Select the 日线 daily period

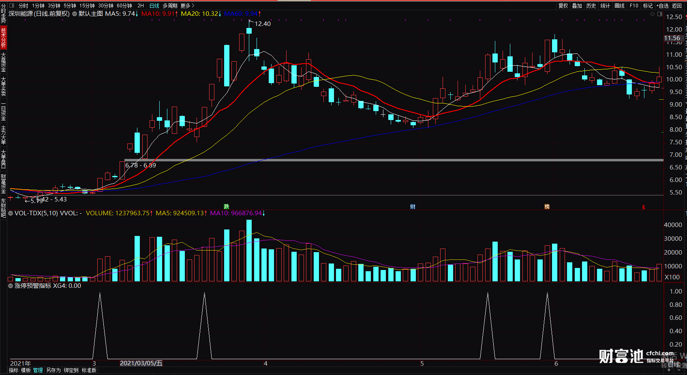tap(154, 6)
